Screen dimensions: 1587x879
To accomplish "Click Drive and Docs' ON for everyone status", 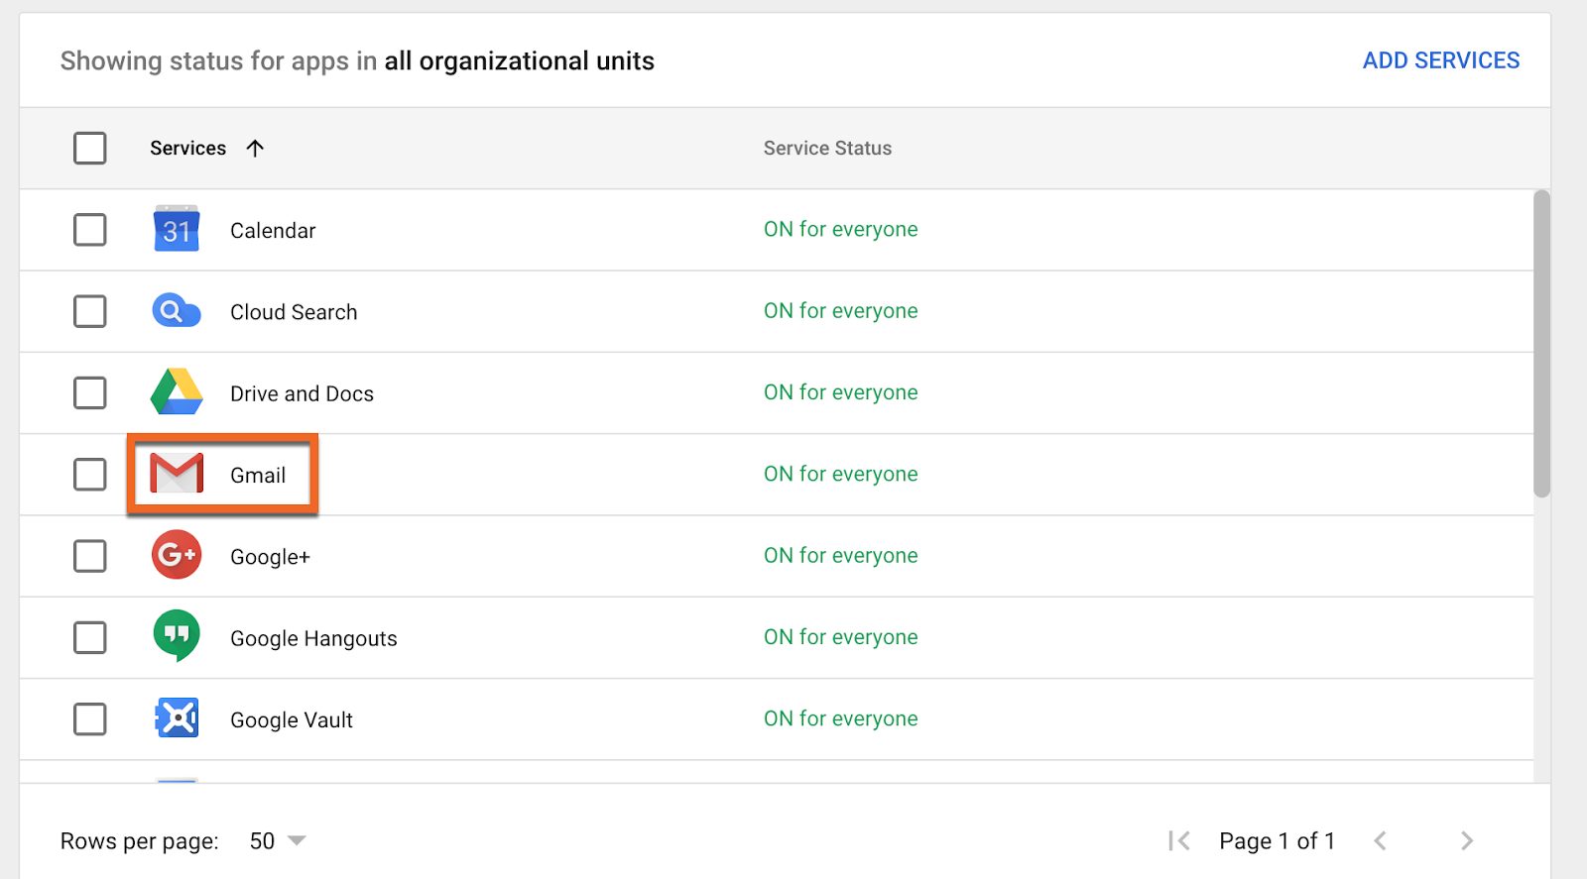I will 840,392.
